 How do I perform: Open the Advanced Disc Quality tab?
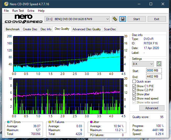87,29
